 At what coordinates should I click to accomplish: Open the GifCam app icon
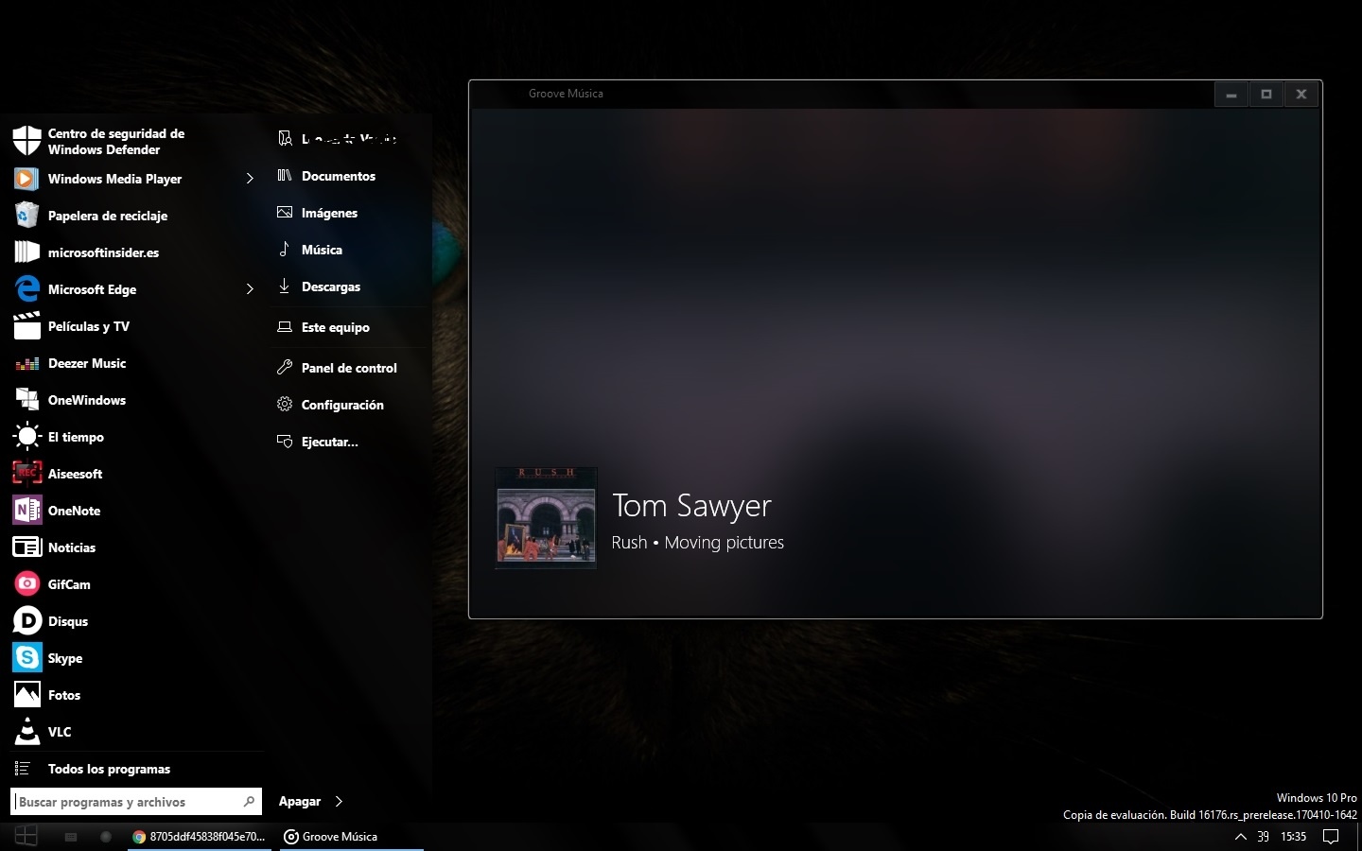click(x=26, y=584)
